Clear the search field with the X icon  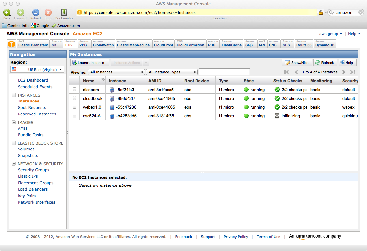point(361,12)
